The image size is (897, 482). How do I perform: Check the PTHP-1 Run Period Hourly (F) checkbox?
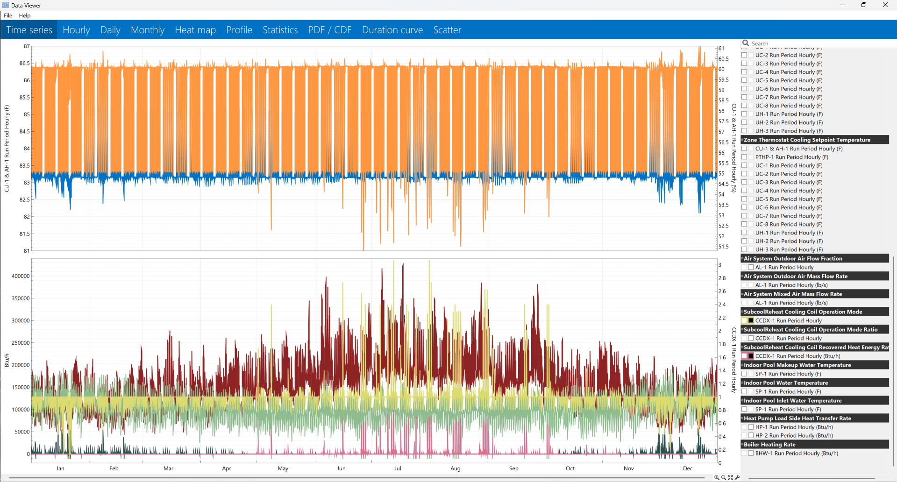[x=744, y=157]
